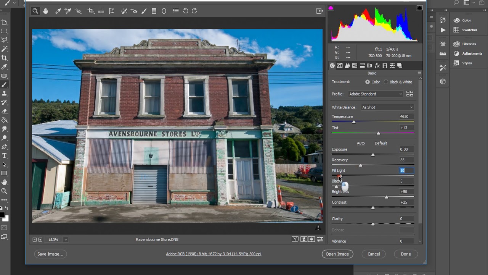Open the Basic panel flyout menu

point(419,73)
